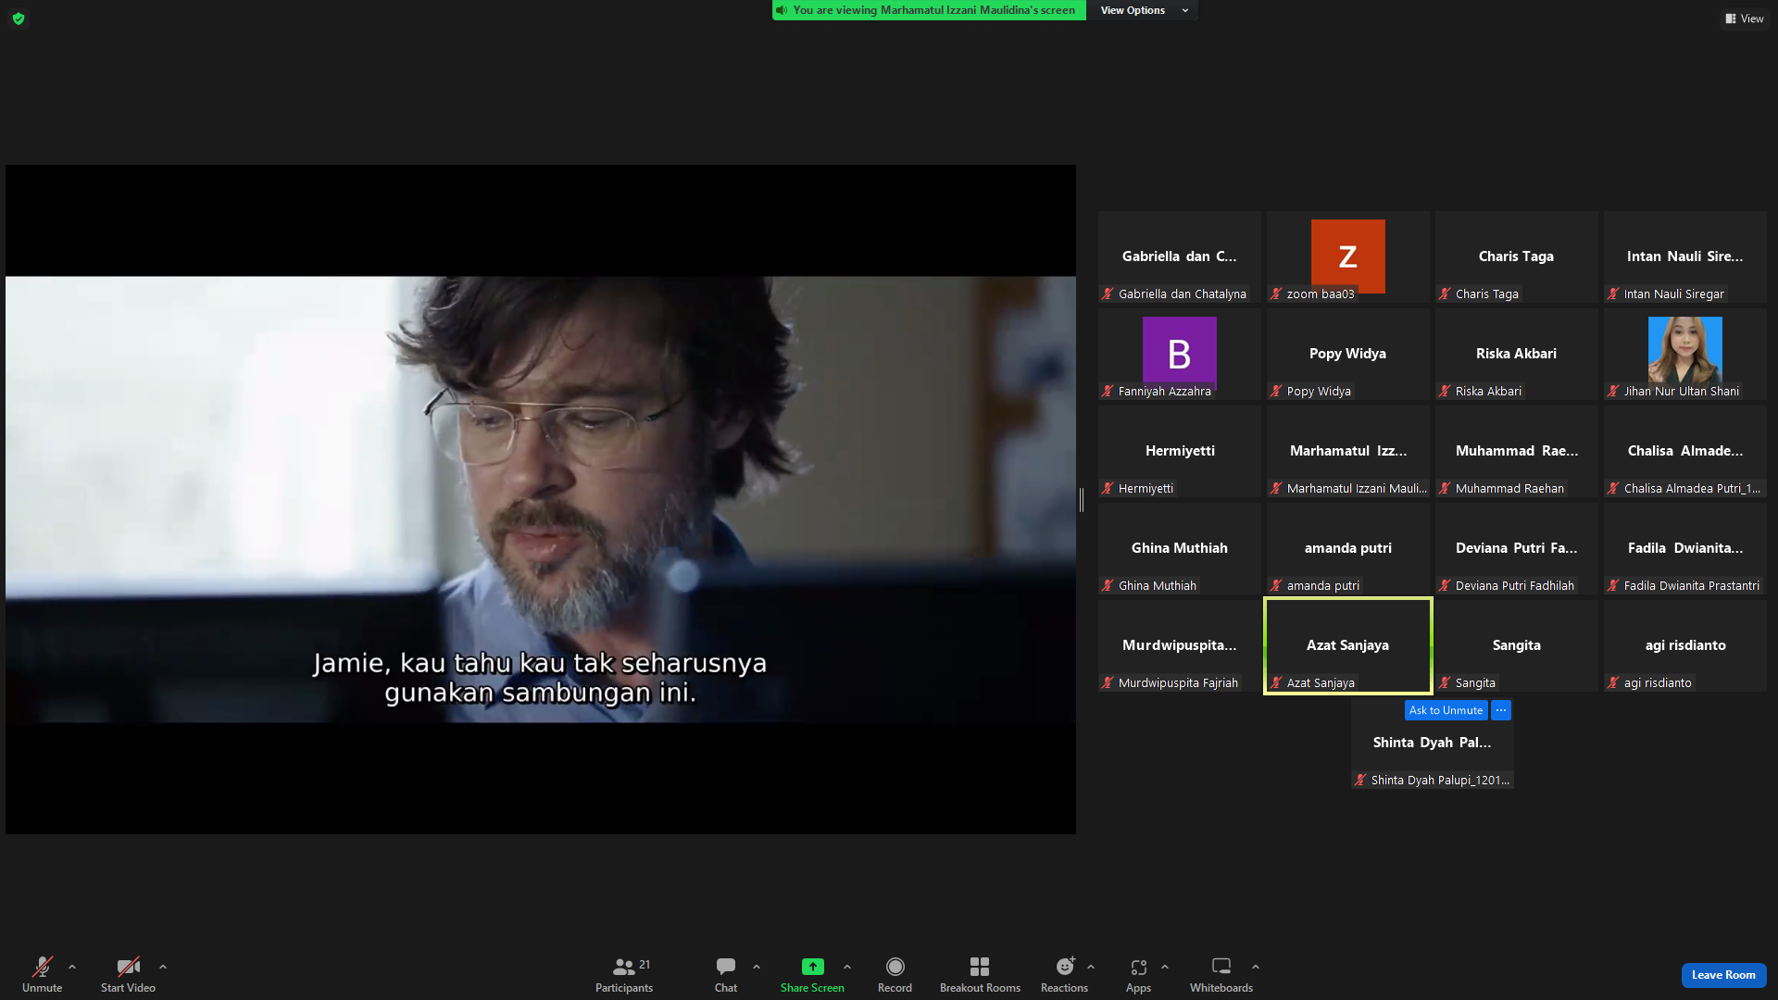Select the agi risdianto participant name
1778x1000 pixels.
click(x=1685, y=645)
